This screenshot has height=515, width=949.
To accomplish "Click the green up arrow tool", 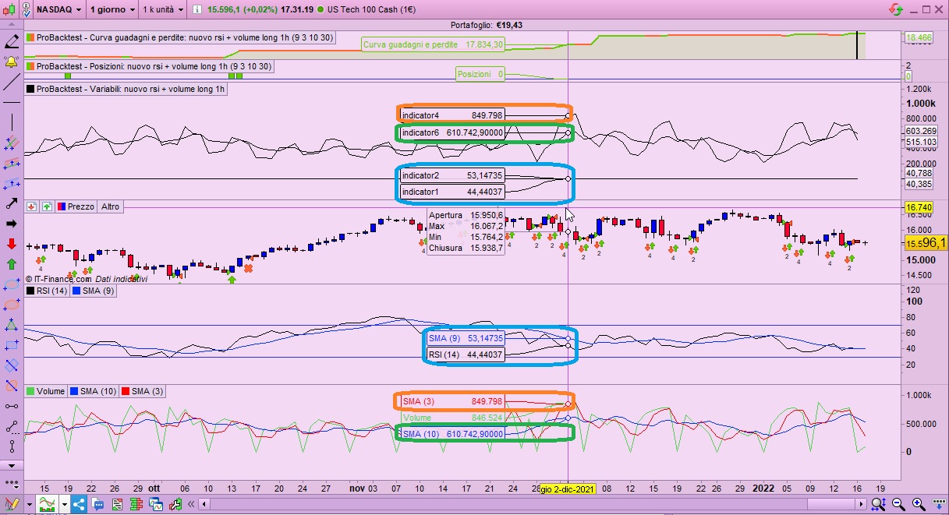I will click(11, 264).
